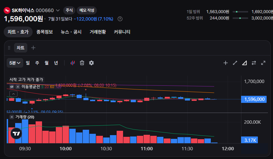Screen dimensions: 273x159
Task: Click the question mark help icon
Action: coord(120,19)
